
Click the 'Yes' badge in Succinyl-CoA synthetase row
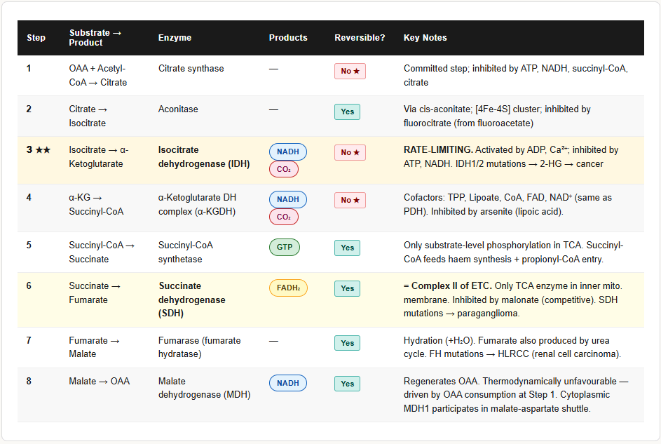click(x=347, y=248)
